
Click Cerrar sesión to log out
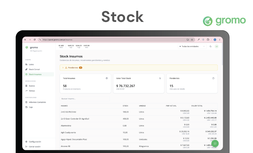coord(39,146)
